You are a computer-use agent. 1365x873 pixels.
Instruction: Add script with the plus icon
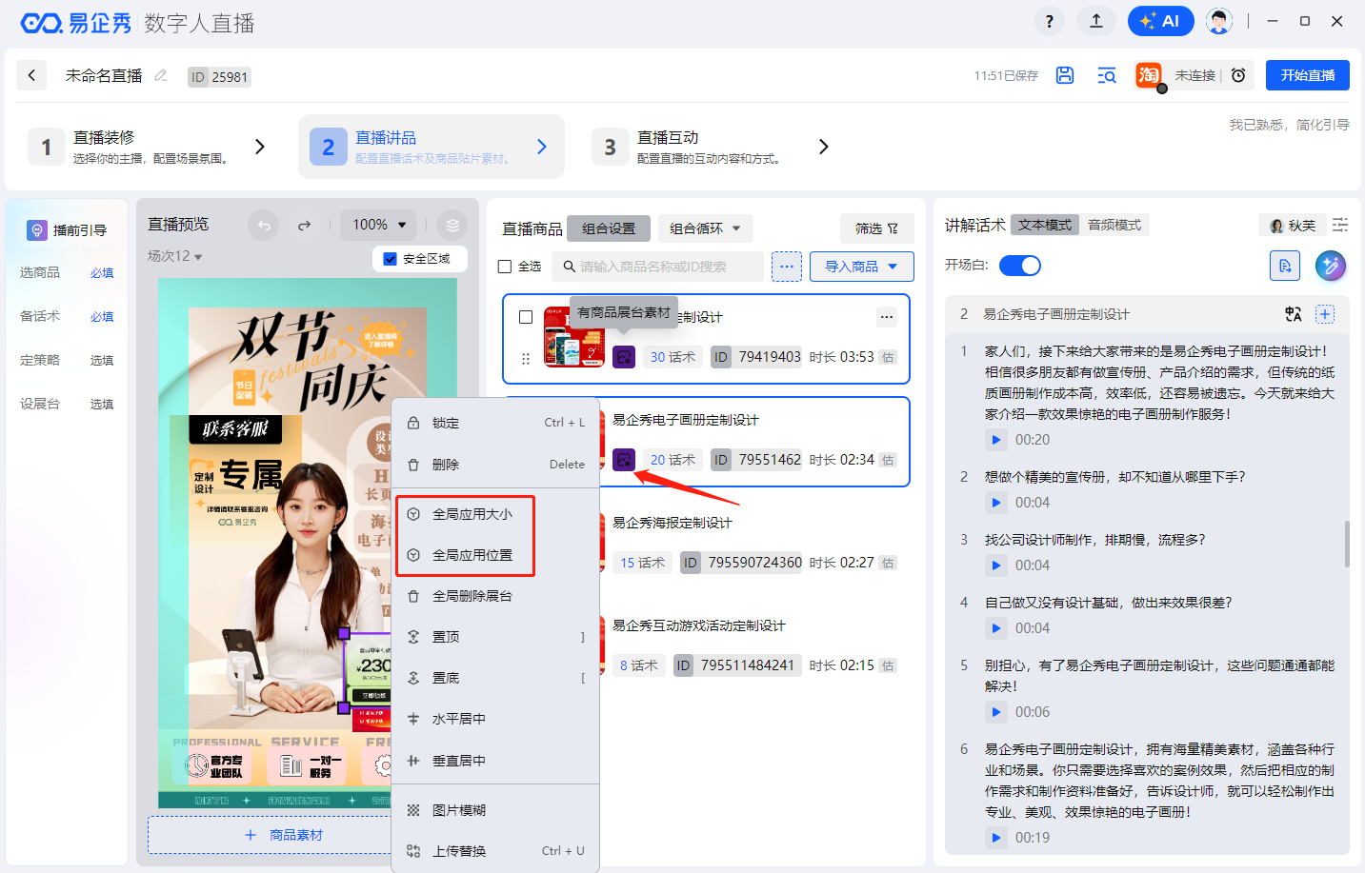1325,314
